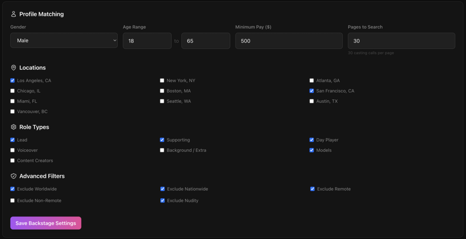The image size is (466, 239).
Task: Click the Advanced Filters shield icon
Action: [13, 176]
